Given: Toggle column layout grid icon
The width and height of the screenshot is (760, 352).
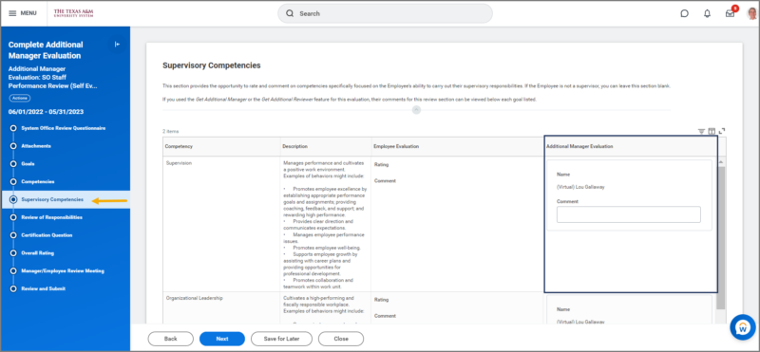Looking at the screenshot, I should (x=712, y=131).
